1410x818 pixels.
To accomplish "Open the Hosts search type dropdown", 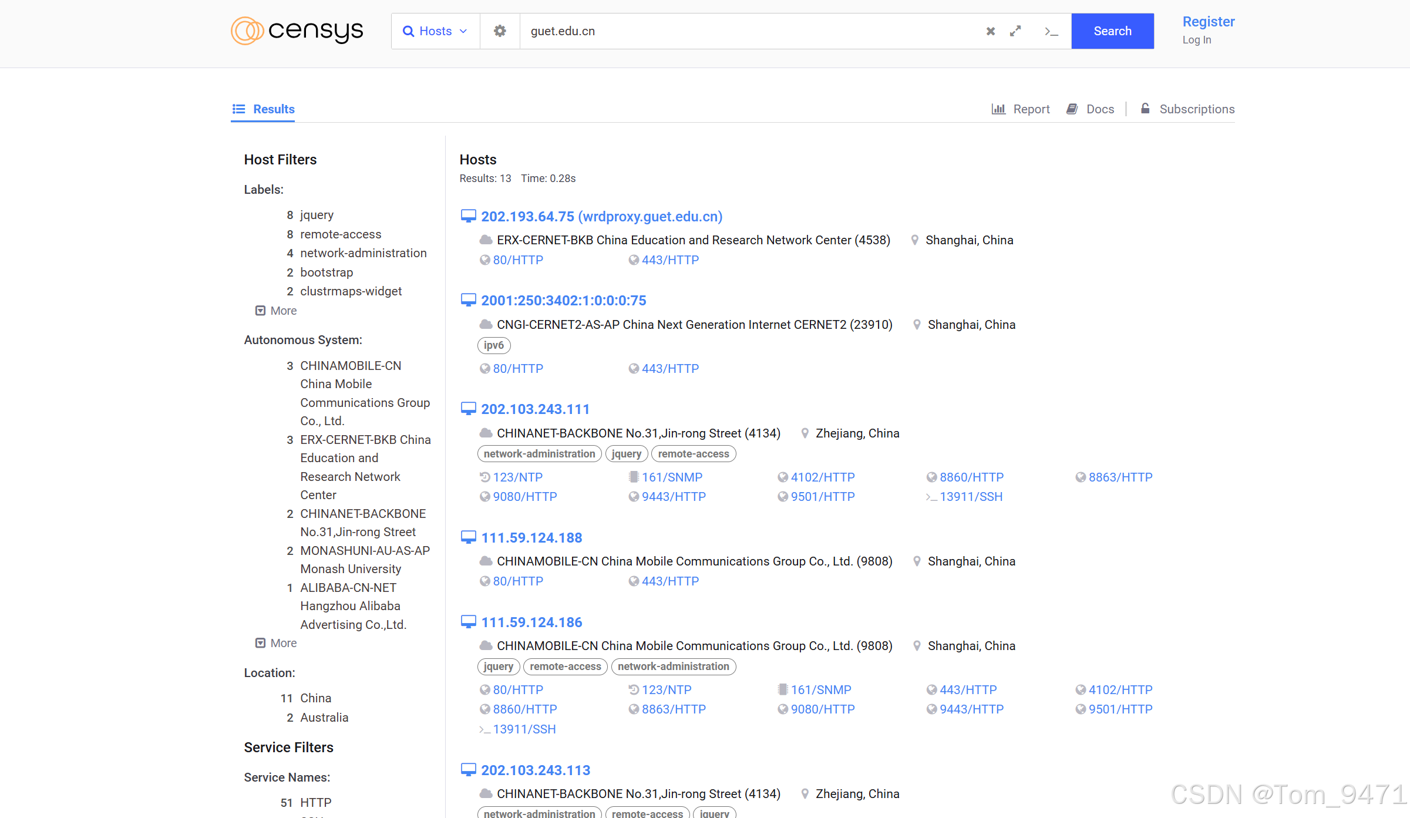I will tap(435, 31).
